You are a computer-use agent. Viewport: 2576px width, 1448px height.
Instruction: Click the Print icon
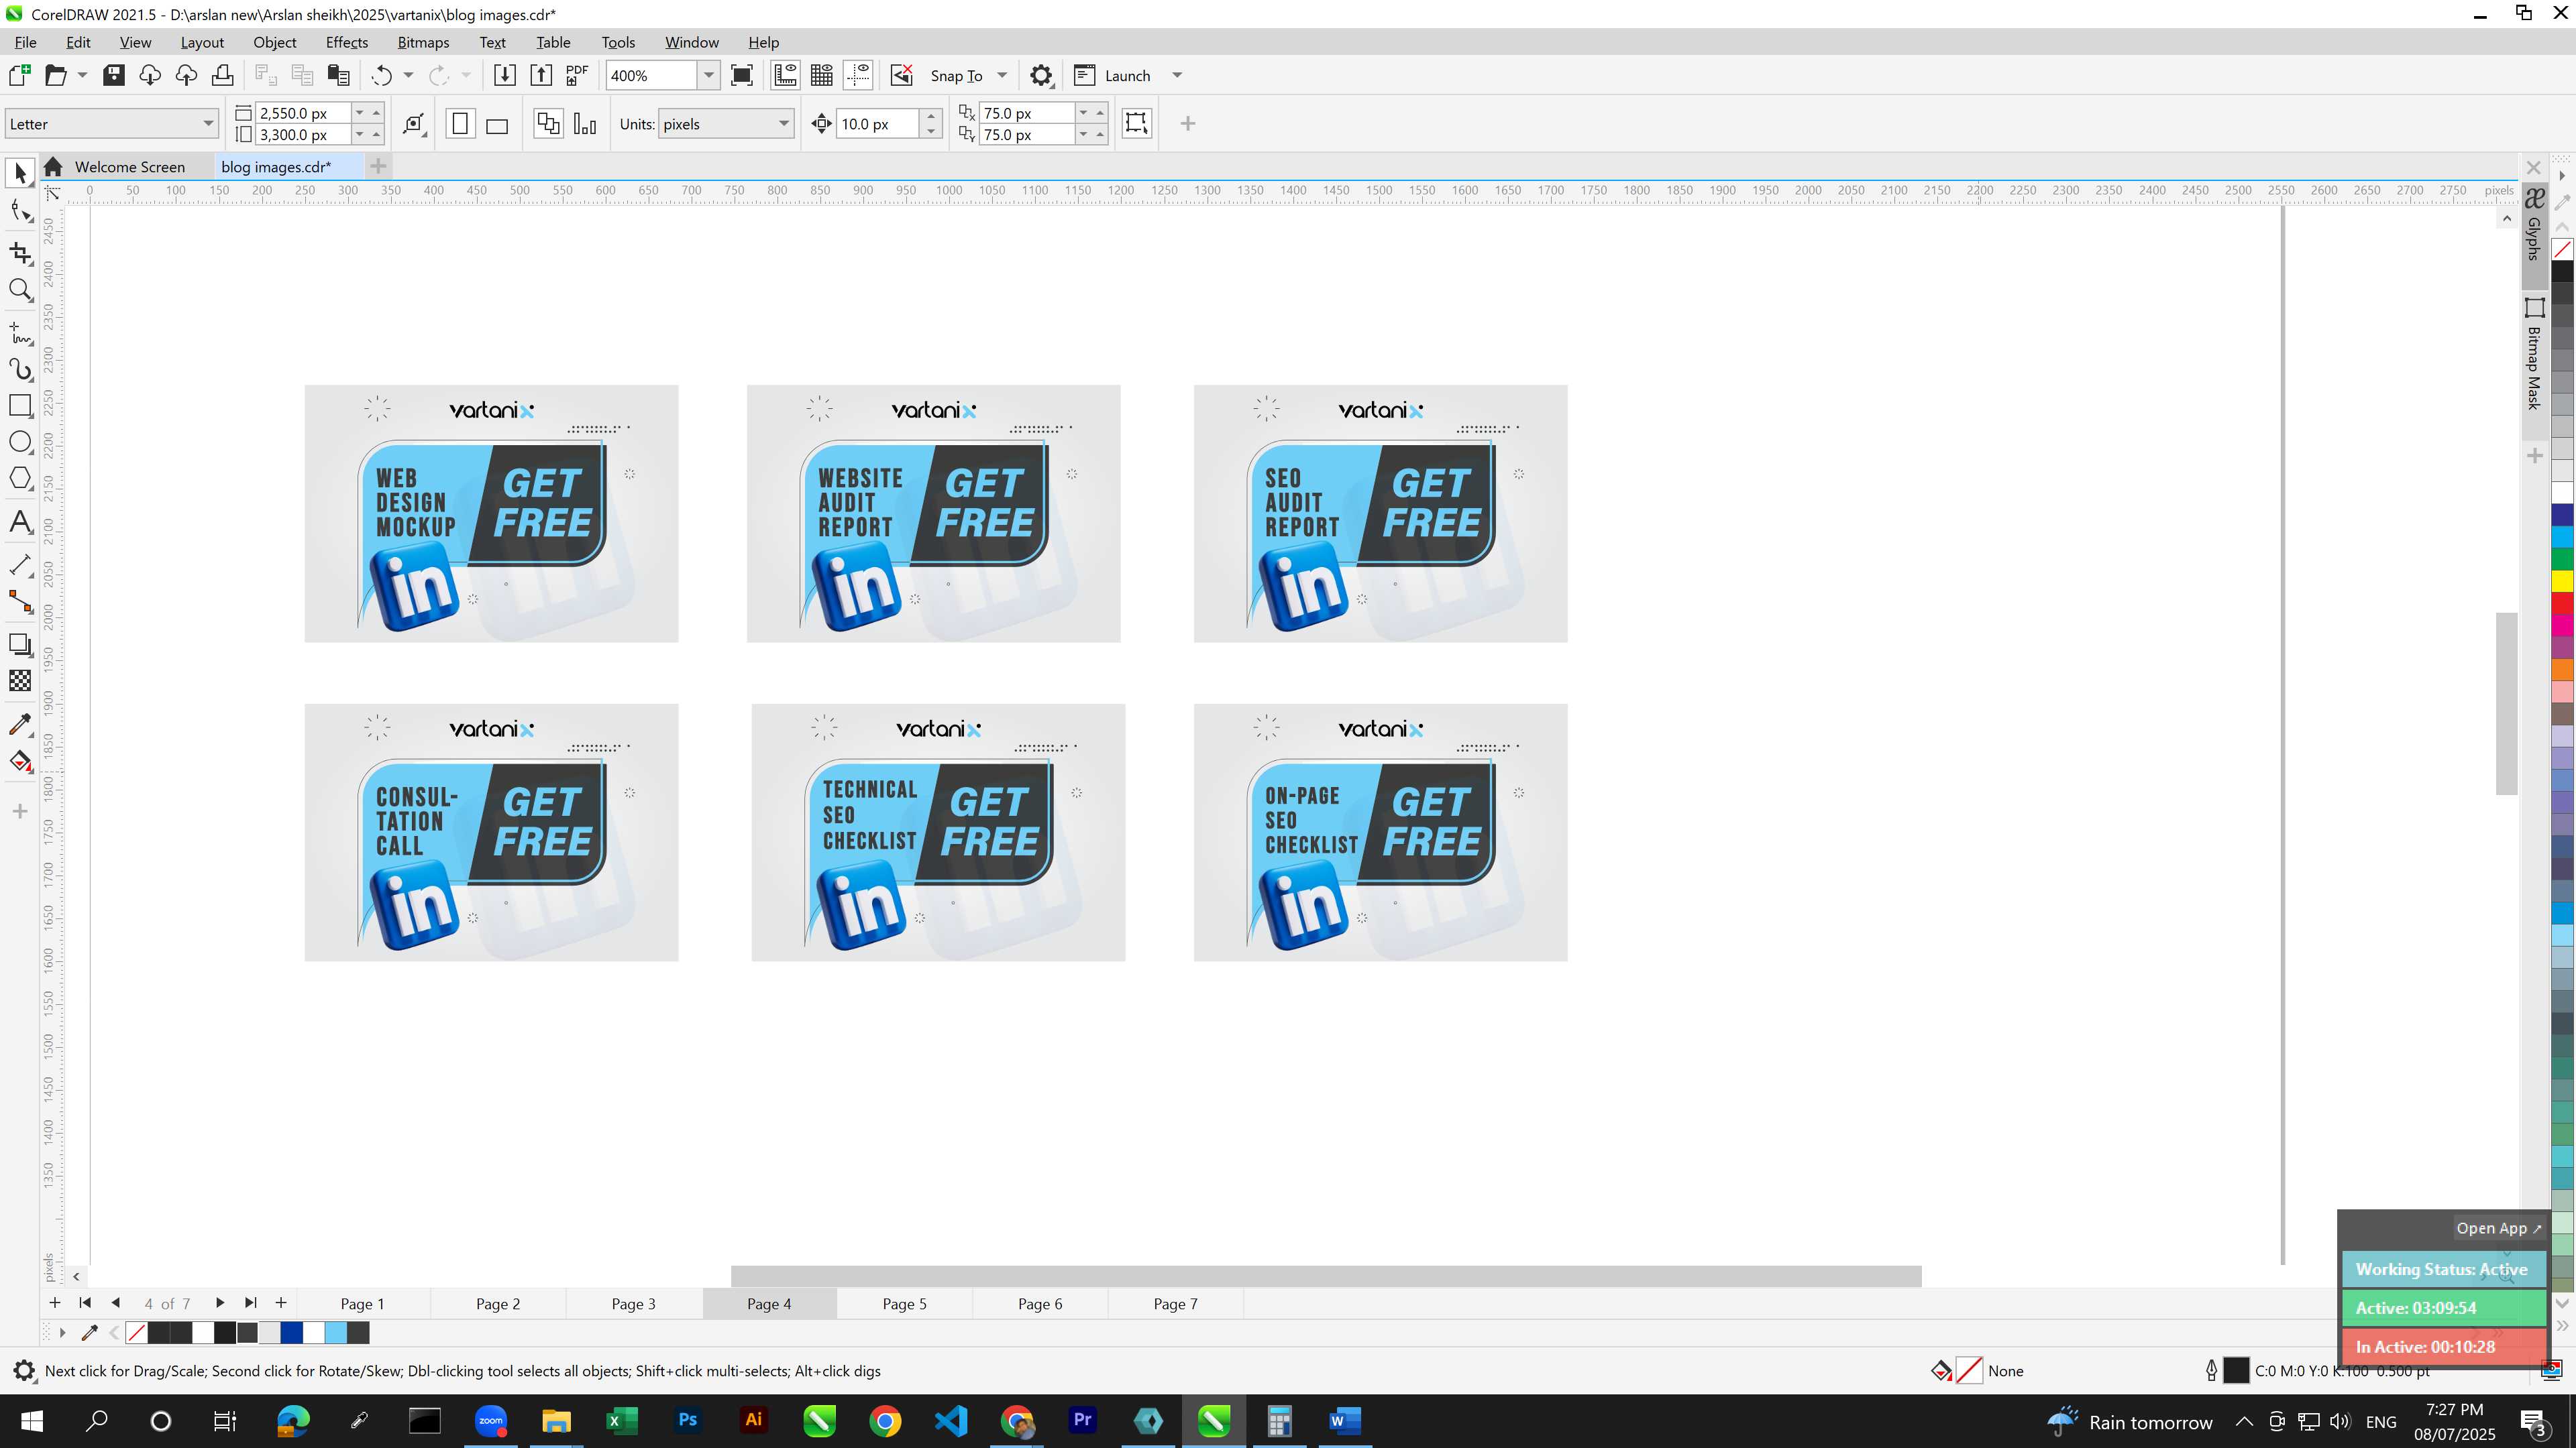coord(223,75)
